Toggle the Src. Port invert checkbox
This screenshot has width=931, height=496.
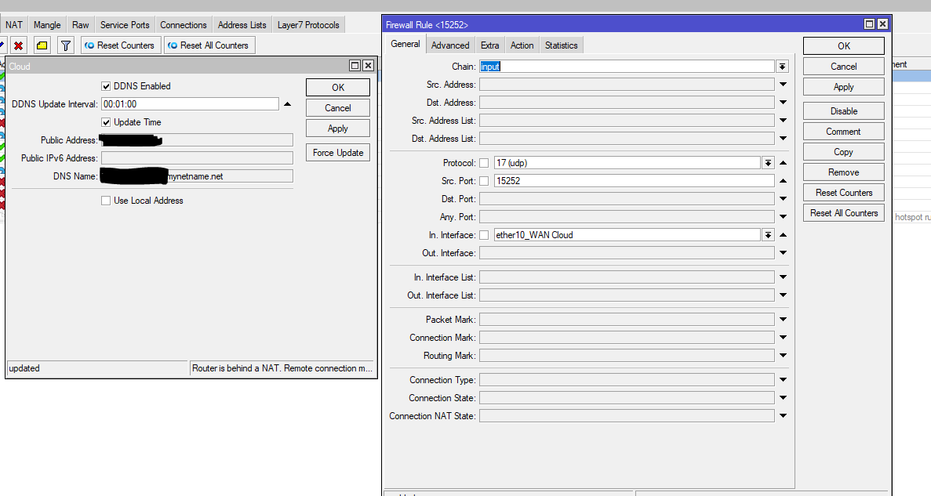tap(484, 181)
